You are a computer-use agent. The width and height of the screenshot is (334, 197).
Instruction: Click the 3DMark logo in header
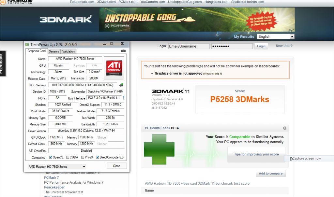click(x=66, y=19)
